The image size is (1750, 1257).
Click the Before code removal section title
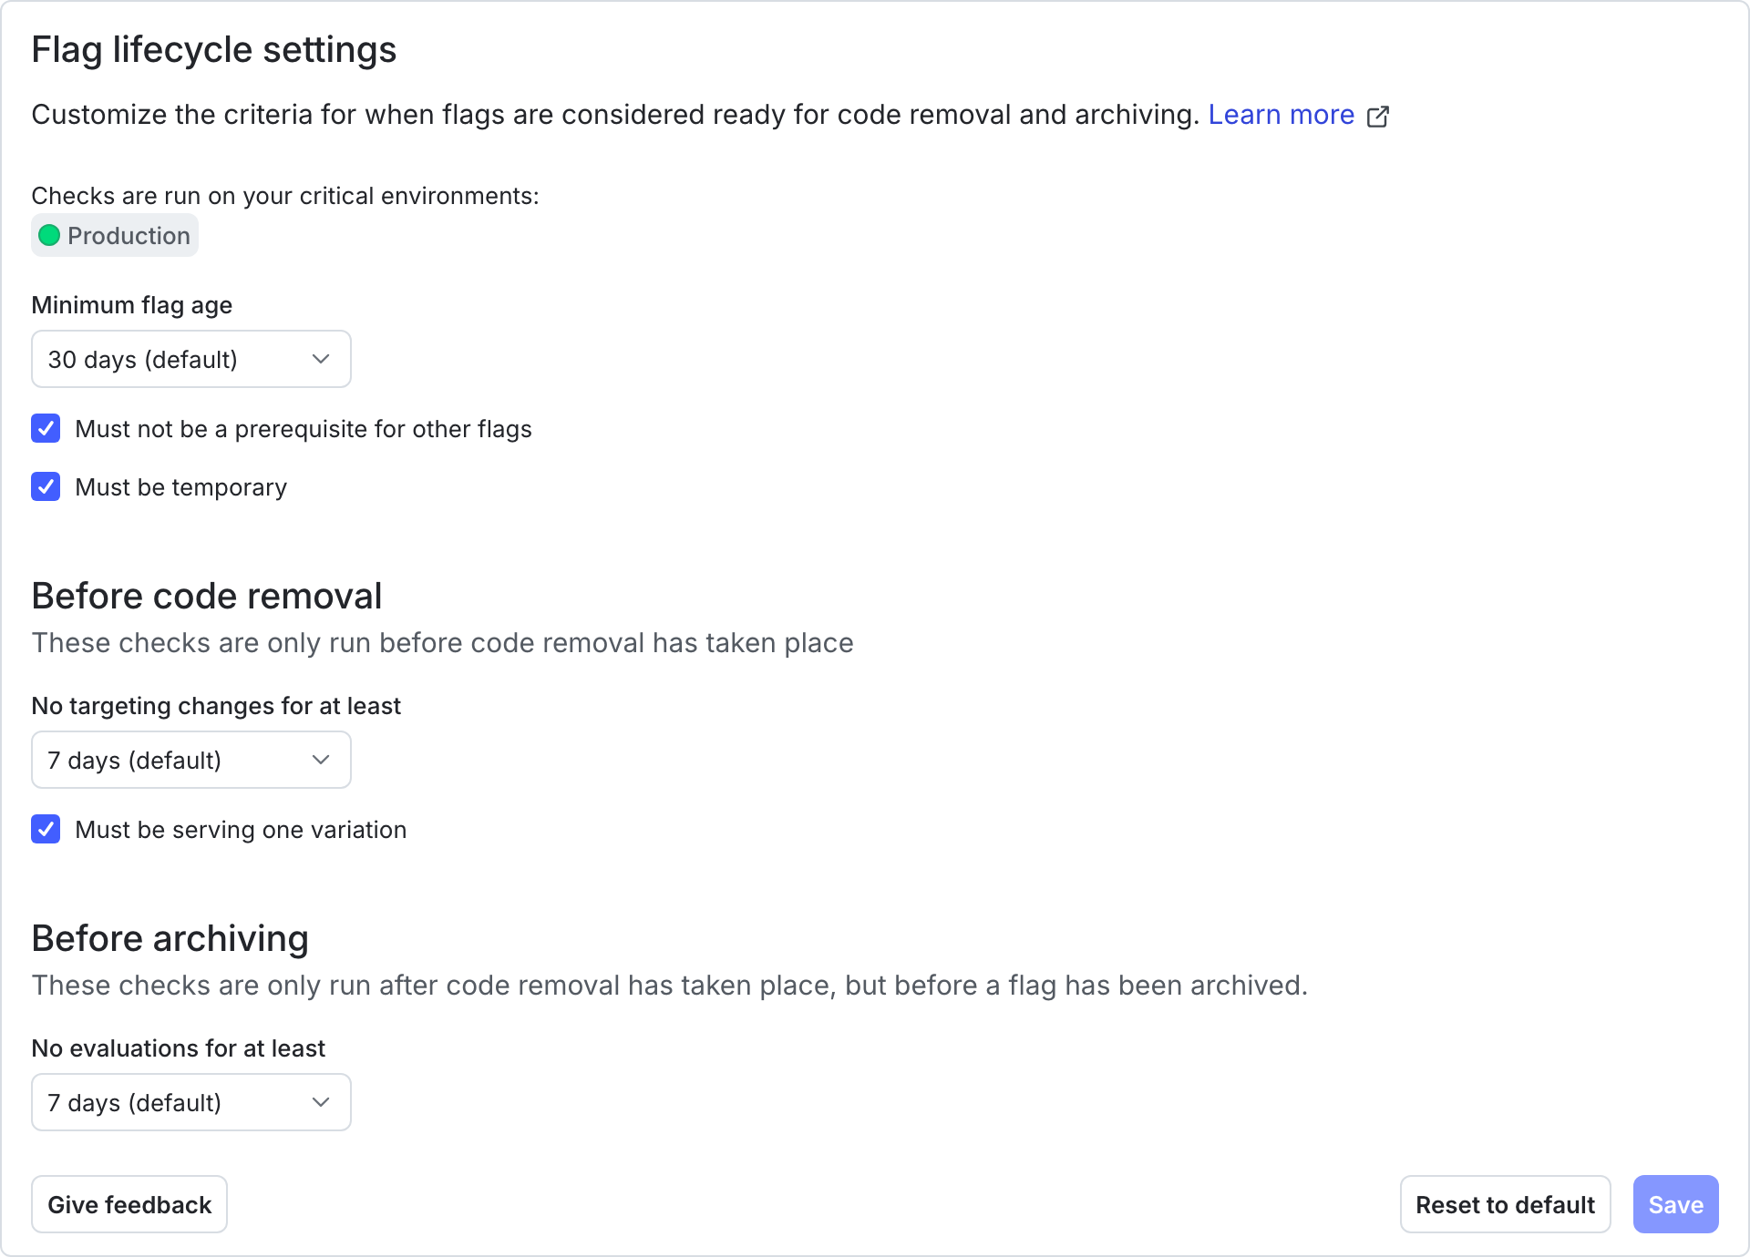pyautogui.click(x=207, y=596)
